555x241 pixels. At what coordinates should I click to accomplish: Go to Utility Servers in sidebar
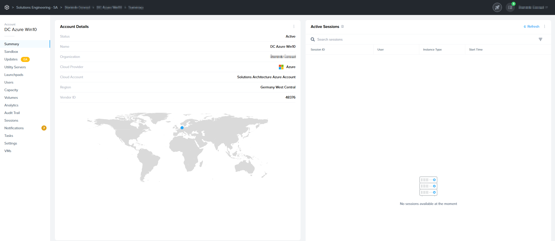tap(15, 67)
